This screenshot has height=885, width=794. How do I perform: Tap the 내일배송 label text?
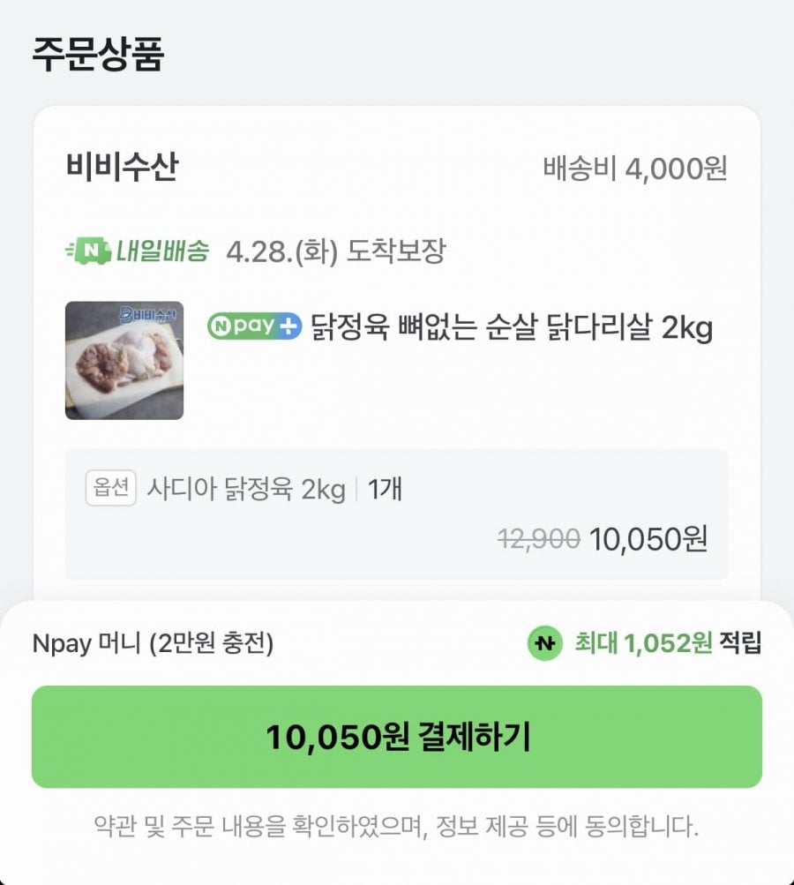coord(162,251)
